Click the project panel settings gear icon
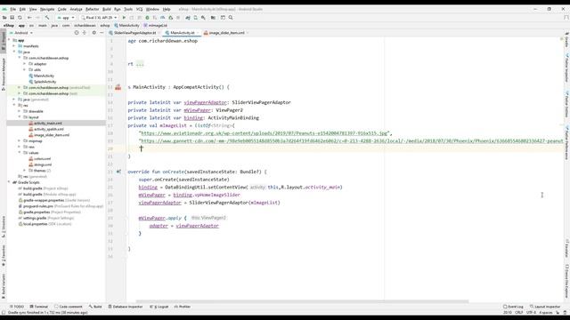This screenshot has height=320, width=570. [x=94, y=33]
